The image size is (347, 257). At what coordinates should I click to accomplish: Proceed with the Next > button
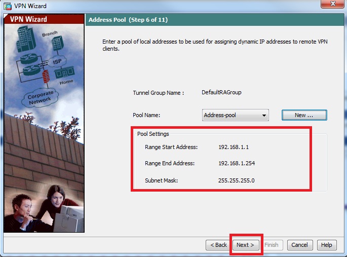point(245,245)
